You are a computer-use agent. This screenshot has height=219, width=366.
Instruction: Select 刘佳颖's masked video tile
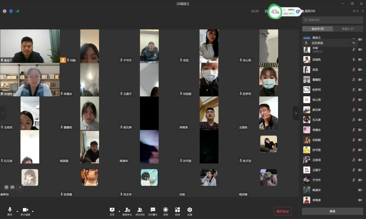pos(209,80)
